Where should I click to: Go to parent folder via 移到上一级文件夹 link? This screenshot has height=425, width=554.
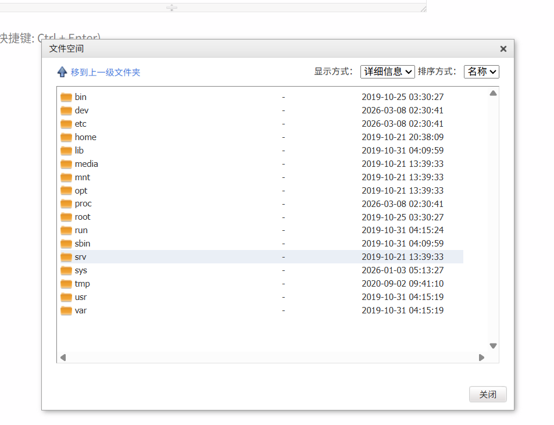pos(105,73)
